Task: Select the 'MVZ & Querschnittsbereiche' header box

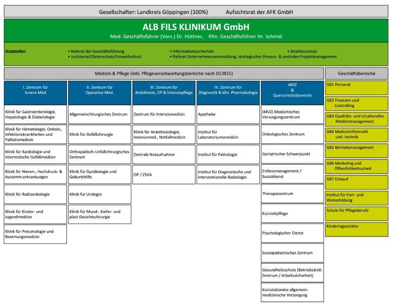Action: pos(293,93)
